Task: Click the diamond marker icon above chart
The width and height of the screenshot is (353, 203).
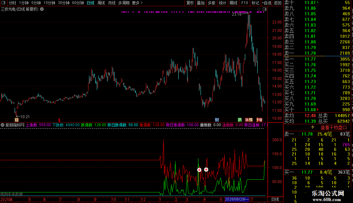Action: tap(259, 9)
